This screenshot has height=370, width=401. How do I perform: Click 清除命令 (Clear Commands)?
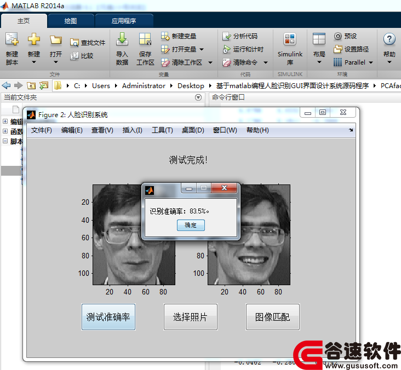pos(240,62)
